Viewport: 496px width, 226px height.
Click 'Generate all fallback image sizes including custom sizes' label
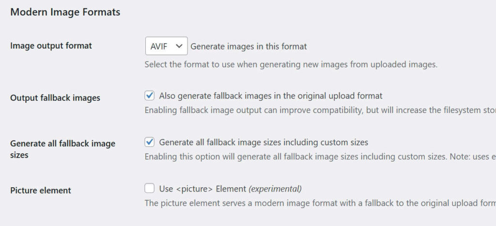263,143
